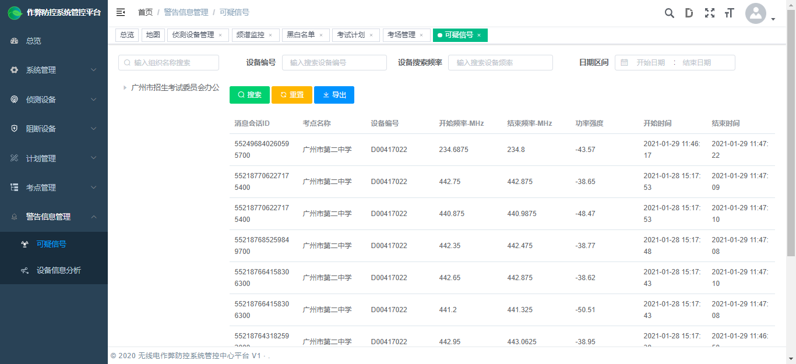Expand the 侦测设备 sidebar menu
This screenshot has width=796, height=364.
(x=54, y=100)
